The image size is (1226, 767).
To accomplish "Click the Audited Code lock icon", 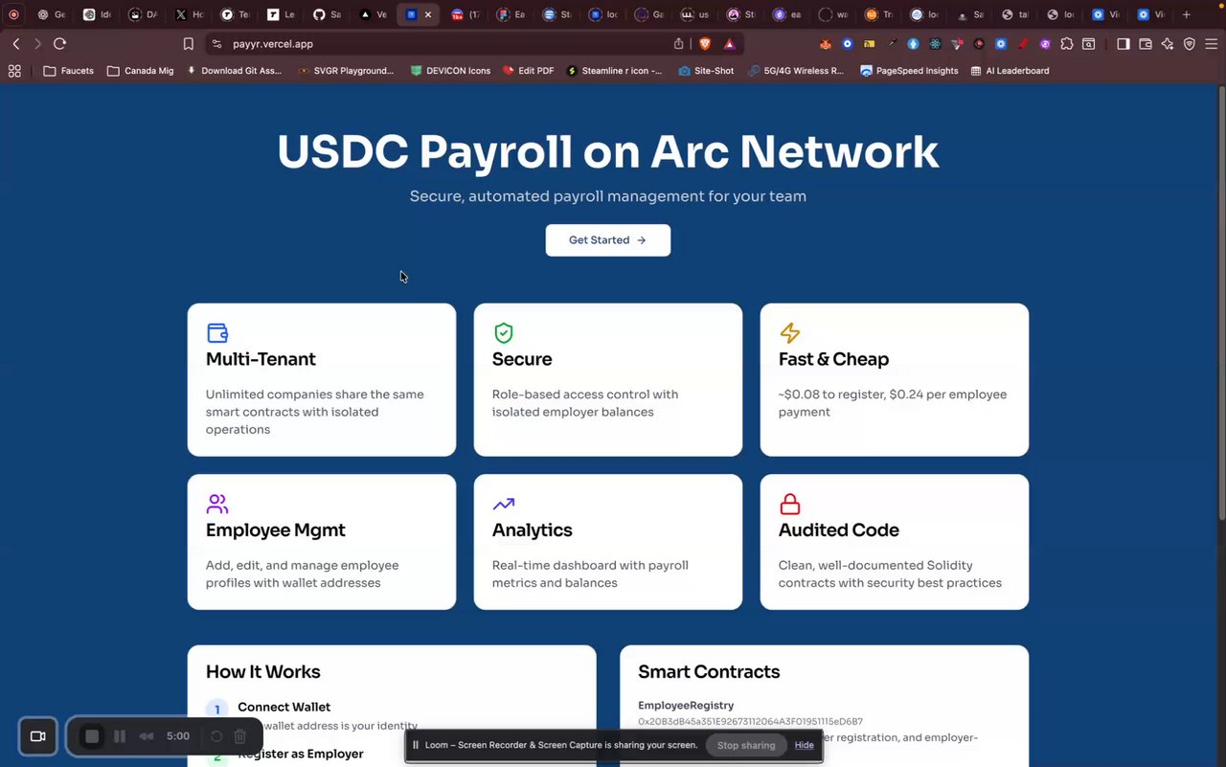I will pos(790,504).
